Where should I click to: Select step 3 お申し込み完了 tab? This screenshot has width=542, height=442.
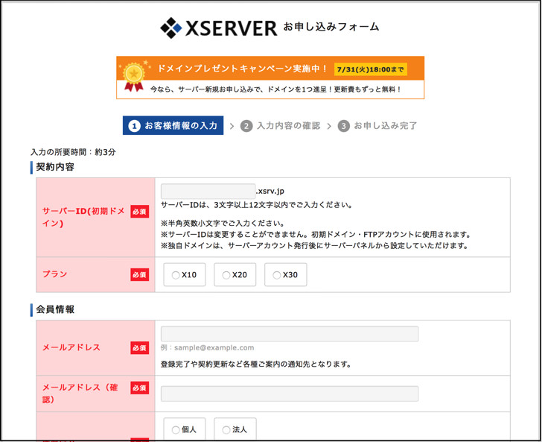coord(377,126)
